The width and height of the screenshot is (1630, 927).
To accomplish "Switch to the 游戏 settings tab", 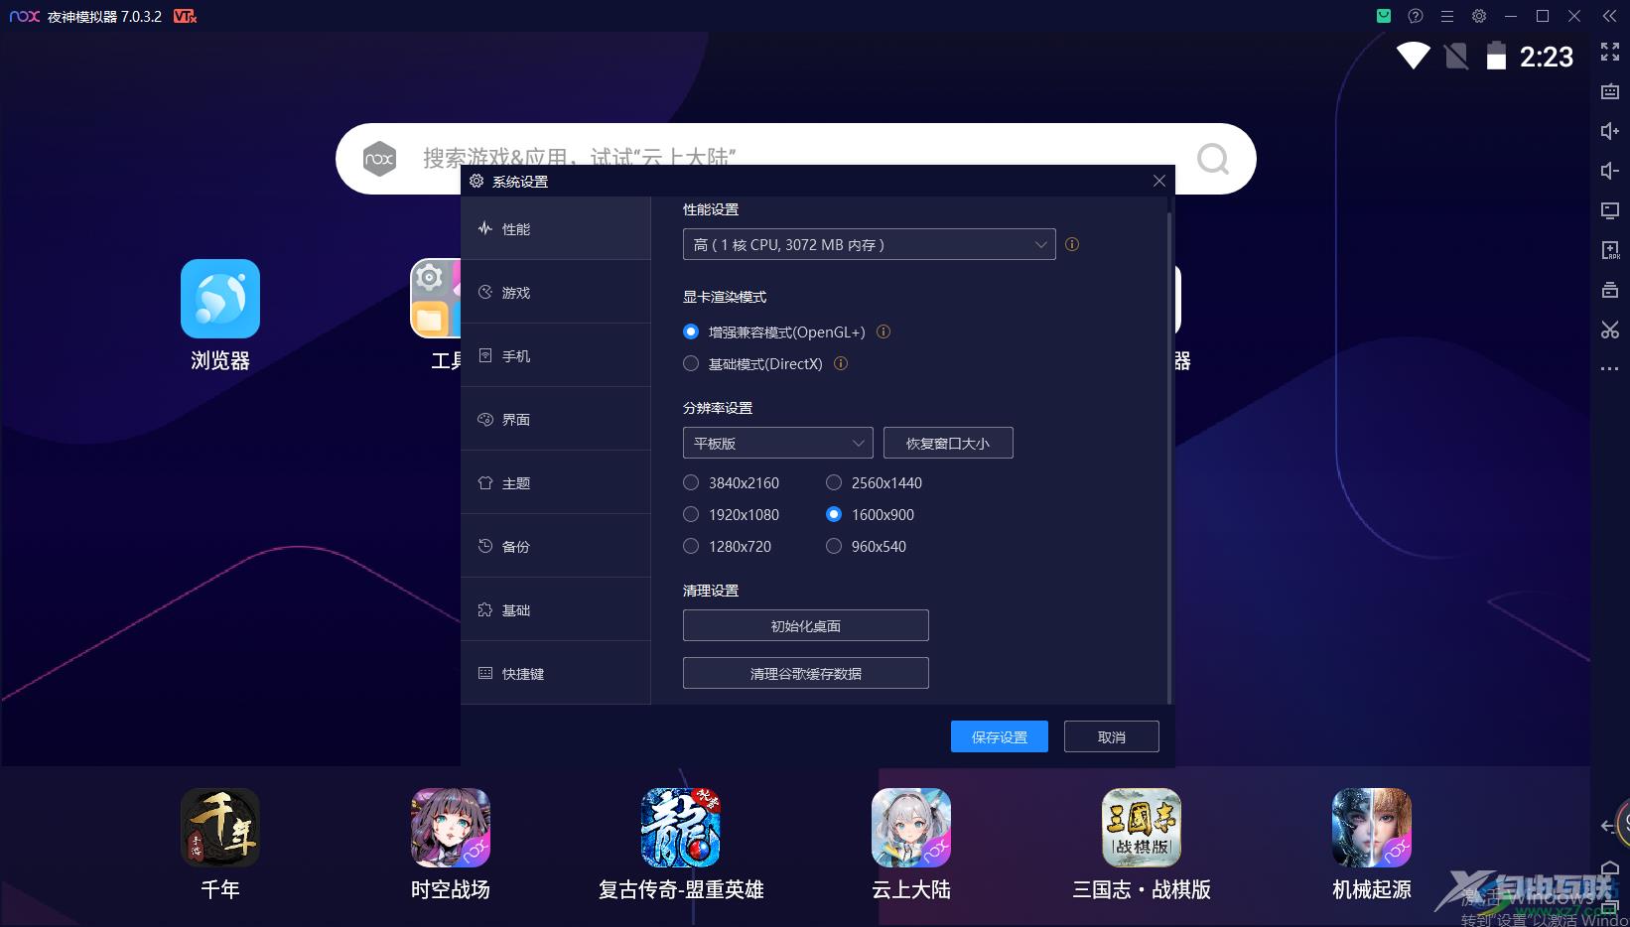I will click(x=556, y=292).
